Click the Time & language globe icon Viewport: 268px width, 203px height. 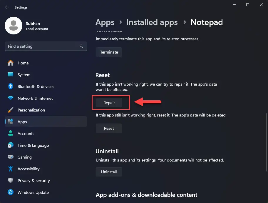click(11, 145)
